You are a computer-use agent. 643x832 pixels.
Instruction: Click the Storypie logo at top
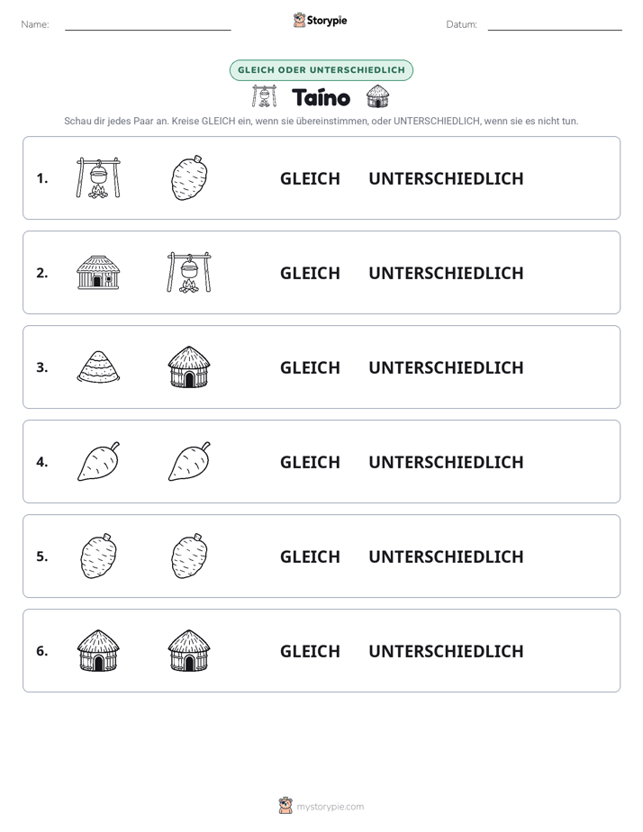click(x=320, y=20)
